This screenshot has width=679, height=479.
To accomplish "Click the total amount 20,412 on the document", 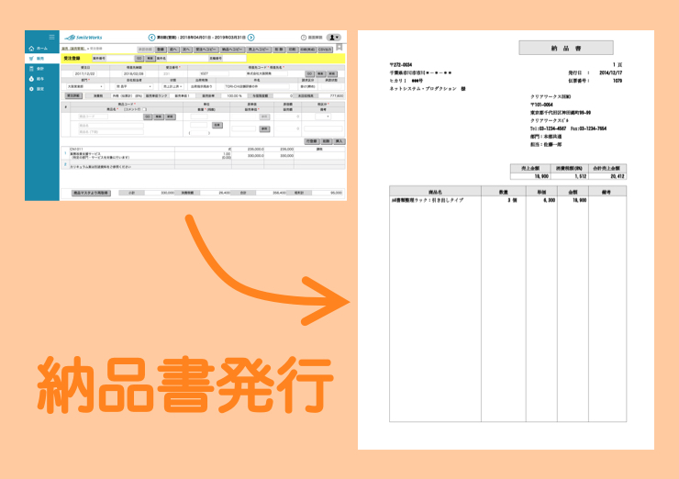I will pyautogui.click(x=618, y=176).
